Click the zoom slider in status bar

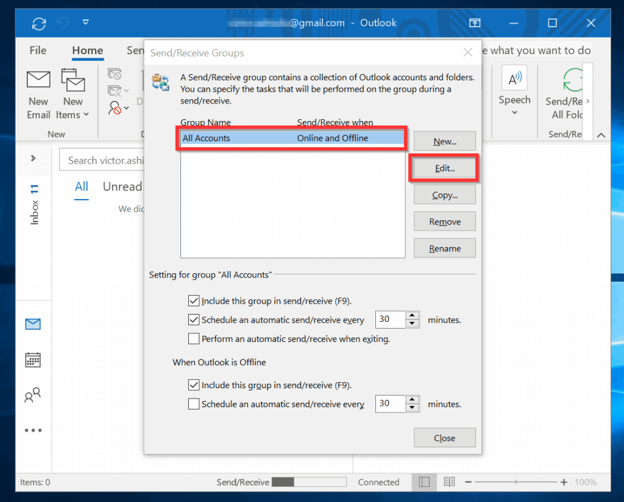(x=516, y=482)
